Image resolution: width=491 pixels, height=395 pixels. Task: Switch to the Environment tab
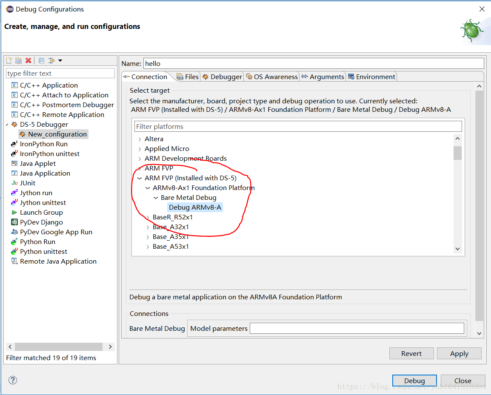point(372,77)
